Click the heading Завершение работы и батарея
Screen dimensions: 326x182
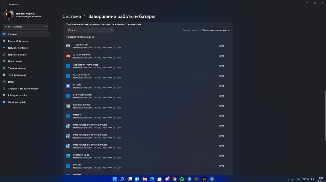coord(122,17)
